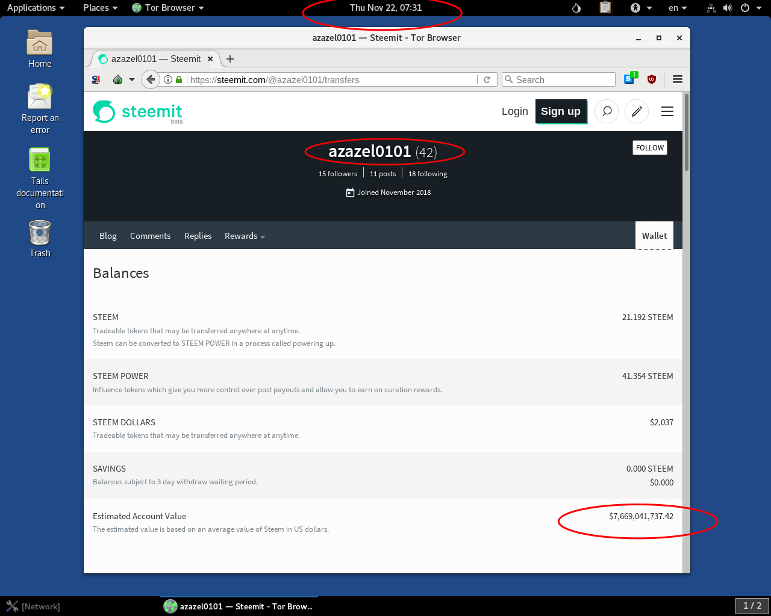Click the green padlock security icon

tap(179, 79)
